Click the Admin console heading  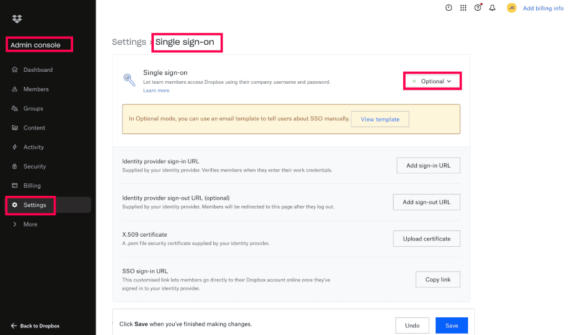[x=35, y=45]
